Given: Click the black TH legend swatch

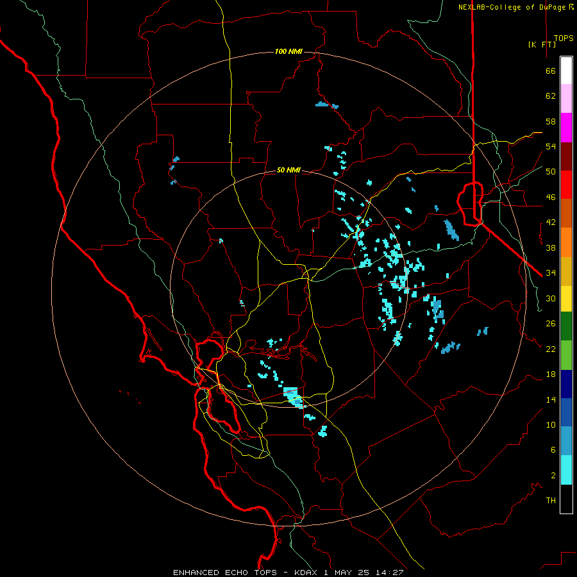Looking at the screenshot, I should point(566,499).
